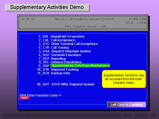Choose 2_CAL Call Acceptance option
The width and height of the screenshot is (159, 119).
coord(57,40)
